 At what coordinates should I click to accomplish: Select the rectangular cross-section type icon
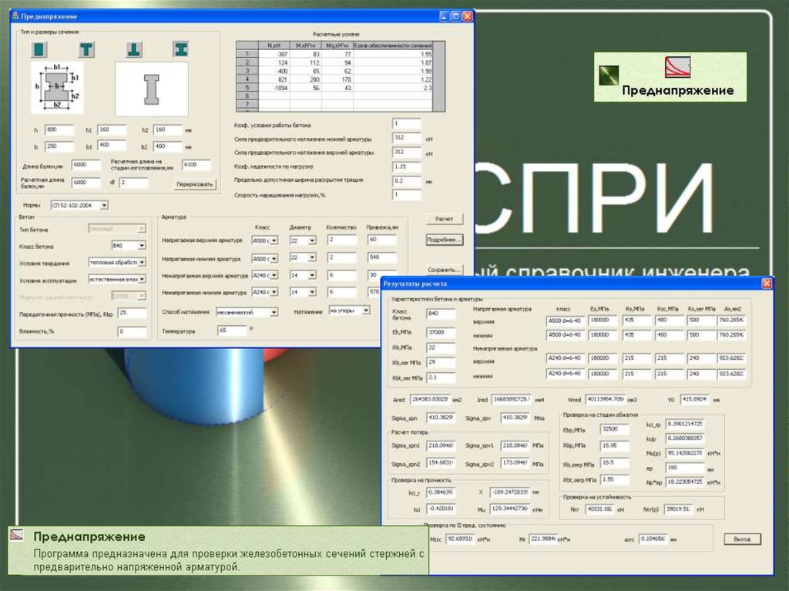[x=39, y=49]
